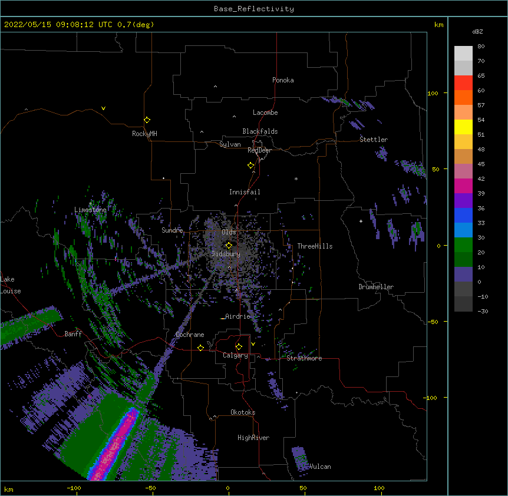This screenshot has height=496, width=508.
Task: Click the Okotoks town label
Action: point(243,412)
